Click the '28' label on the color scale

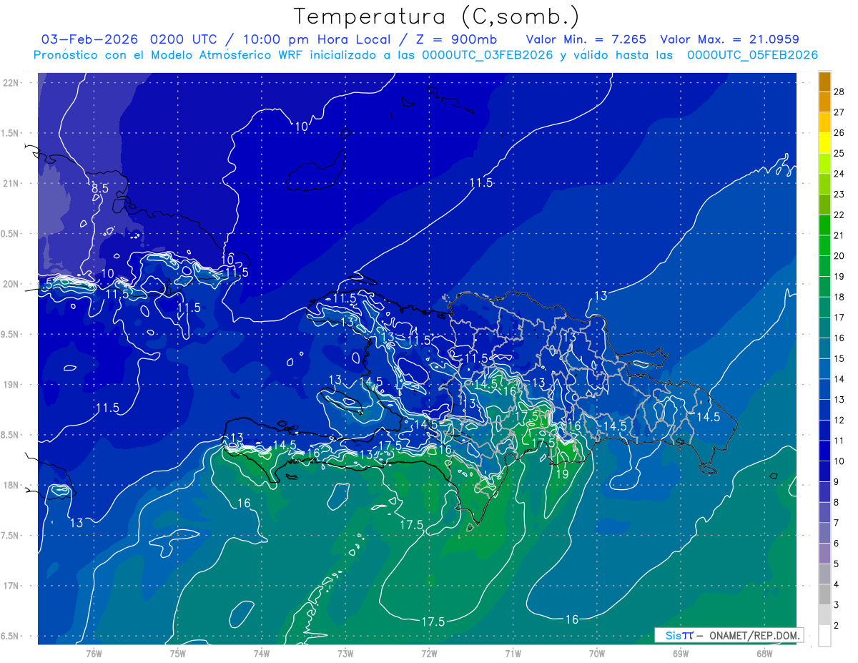coord(839,92)
